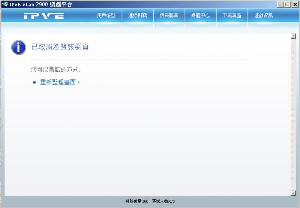Screen dimensions: 300x208
Task: Maximize the IPvE vLan window
Action: [287, 4]
